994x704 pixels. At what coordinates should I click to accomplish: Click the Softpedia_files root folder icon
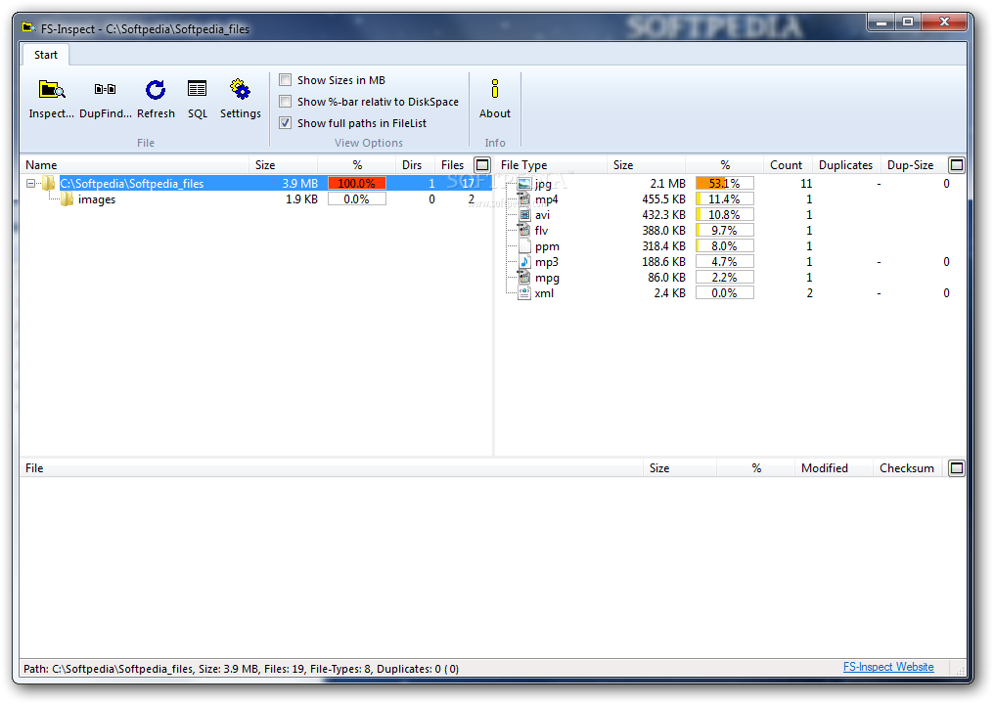click(x=48, y=184)
